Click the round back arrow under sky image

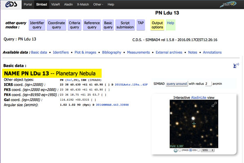coord(175,150)
